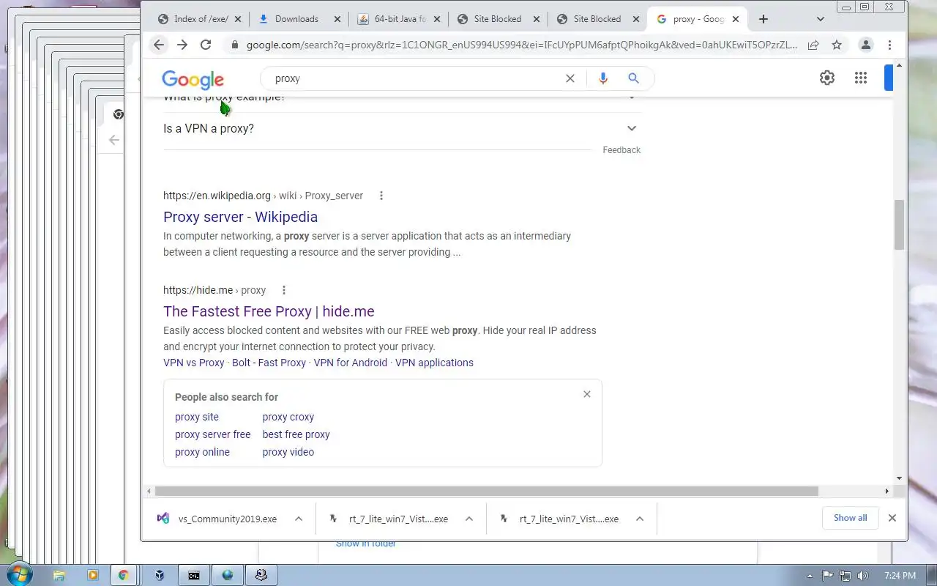The height and width of the screenshot is (586, 937).
Task: Open the VPN for Android sitelink
Action: coord(351,363)
